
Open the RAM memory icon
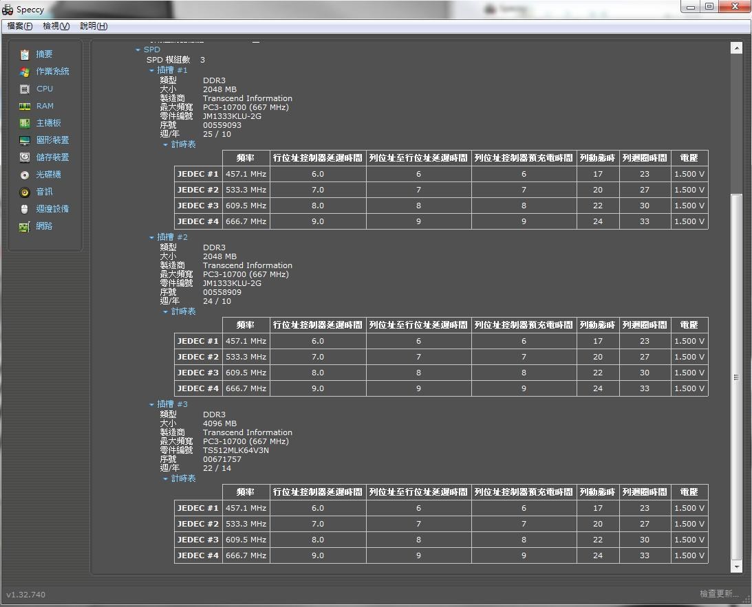25,106
